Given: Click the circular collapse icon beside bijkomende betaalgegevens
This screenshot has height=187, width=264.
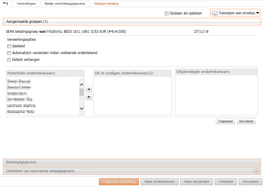Looking at the screenshot, I should (256, 171).
